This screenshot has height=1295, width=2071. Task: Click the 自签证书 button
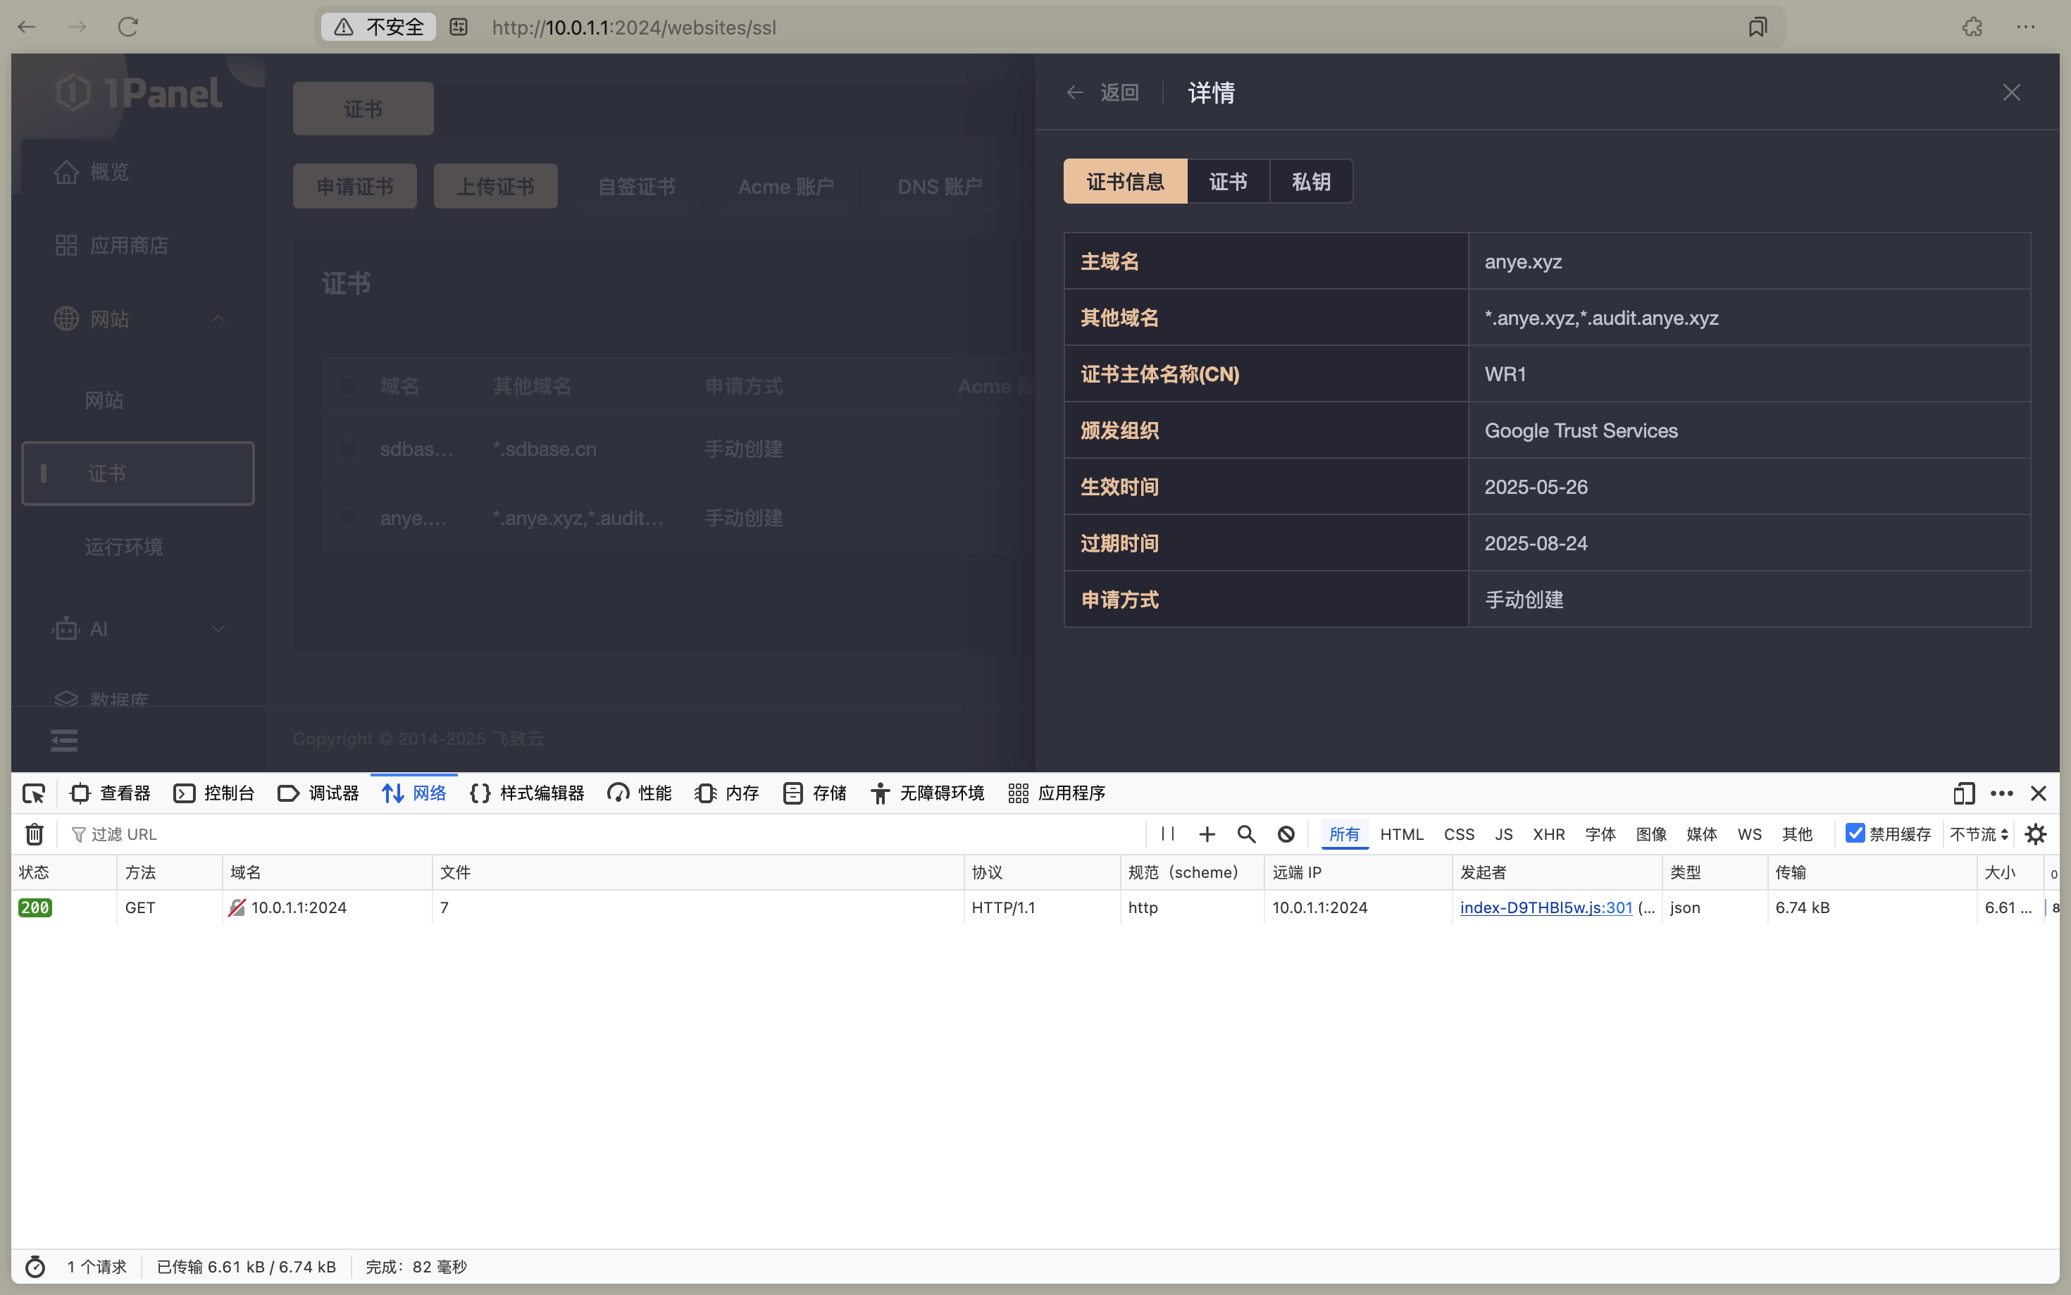click(636, 186)
